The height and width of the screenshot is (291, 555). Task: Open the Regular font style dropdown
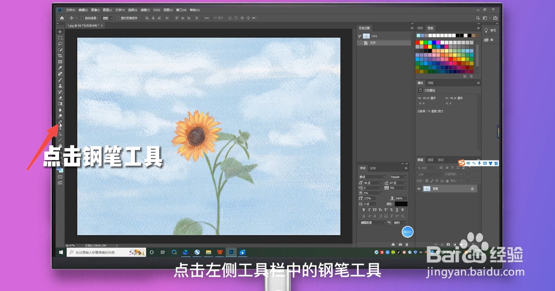398,177
